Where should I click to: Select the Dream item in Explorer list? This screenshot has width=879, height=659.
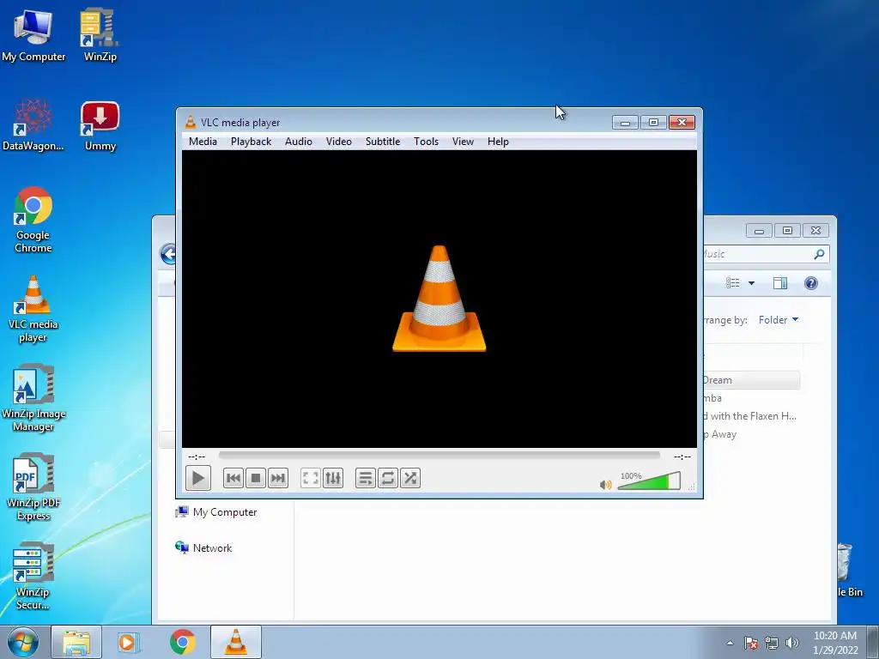pyautogui.click(x=751, y=380)
